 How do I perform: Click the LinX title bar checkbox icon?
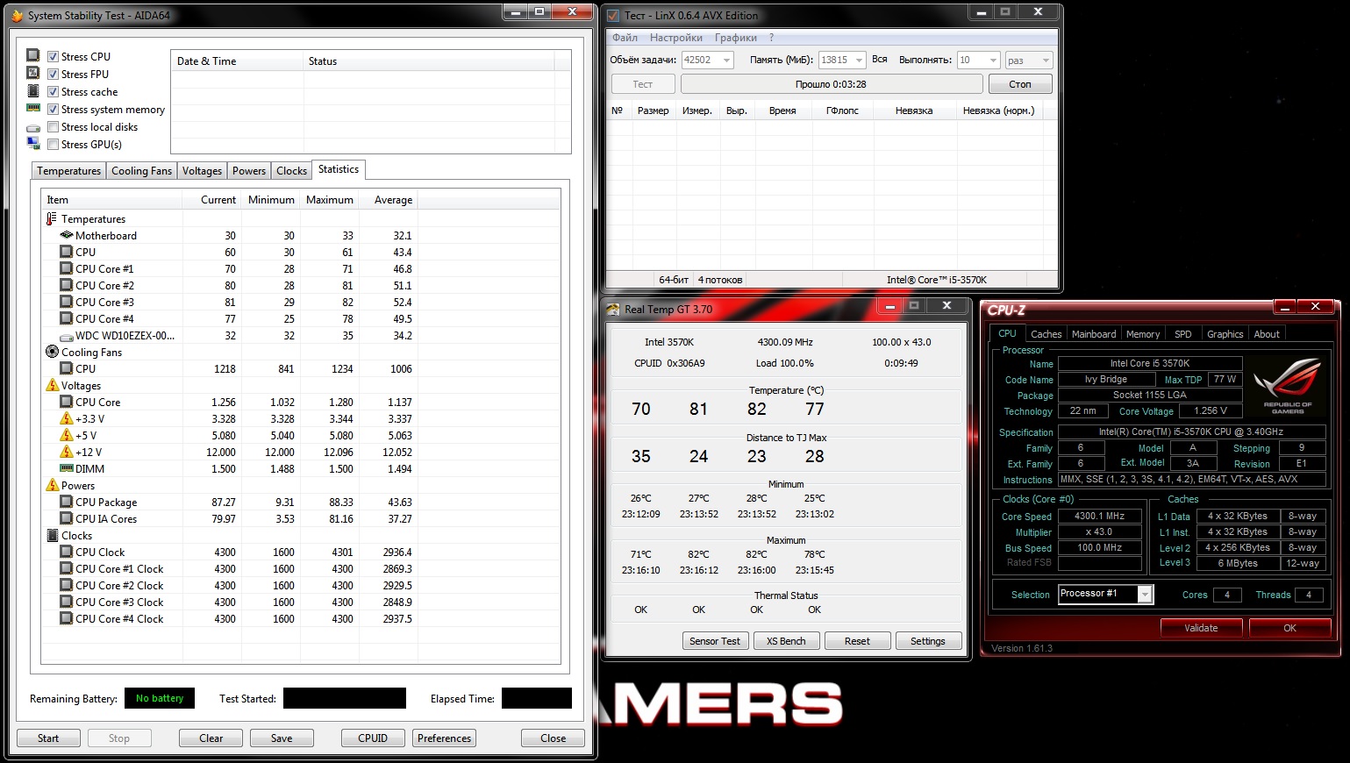(x=613, y=16)
